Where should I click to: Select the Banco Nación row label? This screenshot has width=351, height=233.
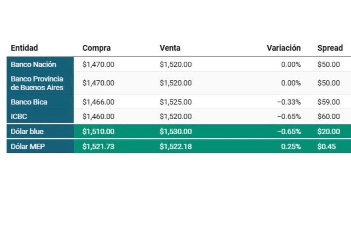[x=33, y=64]
